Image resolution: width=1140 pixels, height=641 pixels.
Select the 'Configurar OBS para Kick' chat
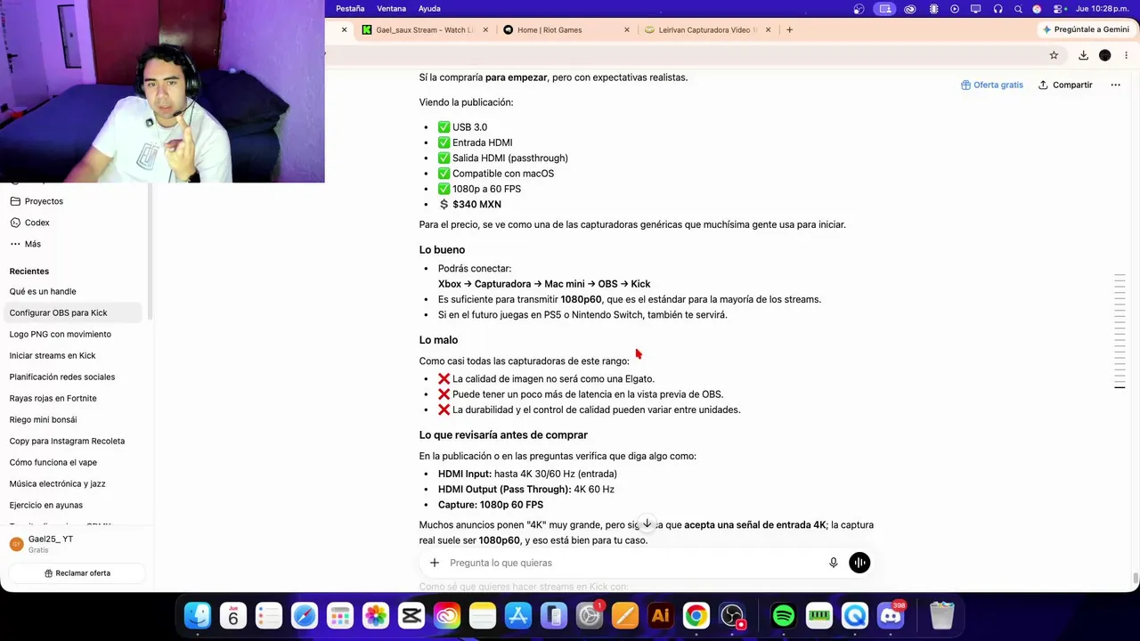tap(75, 312)
